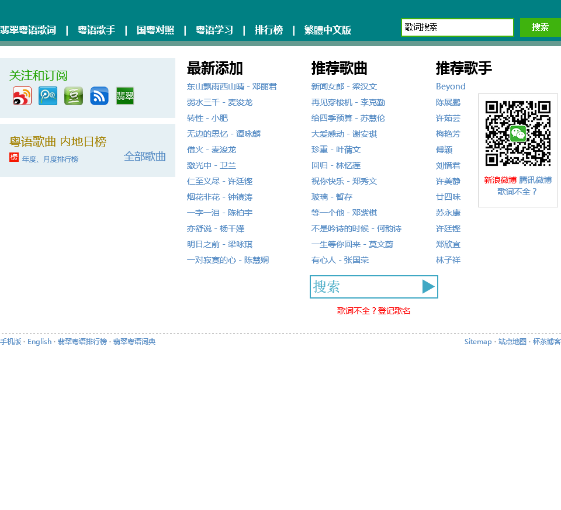The image size is (561, 510).
Task: Open 一对寂寞的心 - 陈慧娴
Action: [x=228, y=260]
